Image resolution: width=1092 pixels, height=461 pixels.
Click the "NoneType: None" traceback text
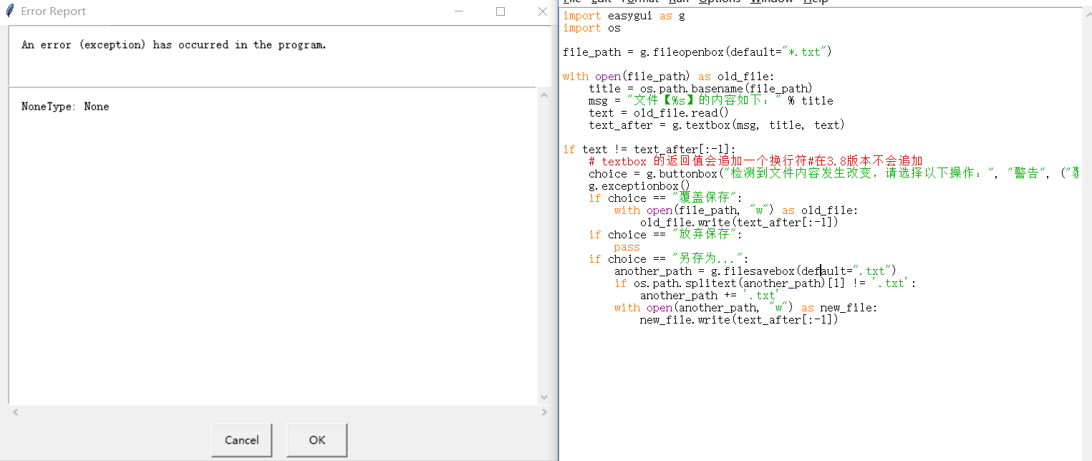[x=65, y=107]
